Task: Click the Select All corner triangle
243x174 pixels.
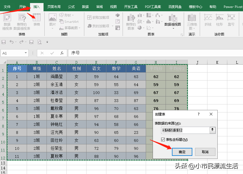Action: click(x=5, y=62)
